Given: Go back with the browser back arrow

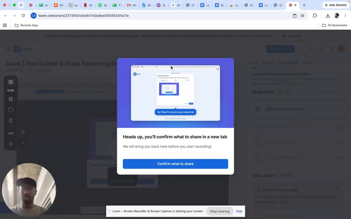Looking at the screenshot, I should coord(5,16).
